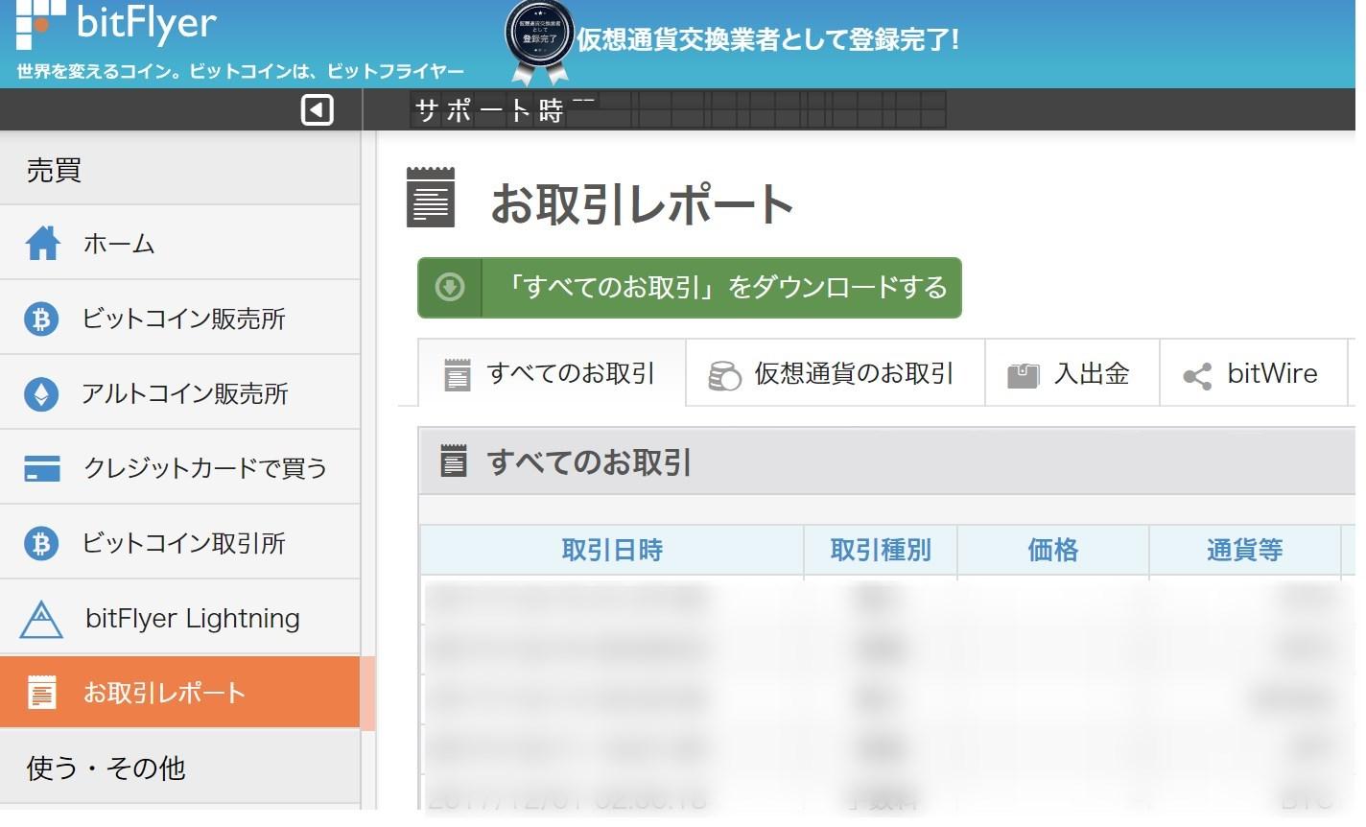Open アルトコイン販売所 menu item
The width and height of the screenshot is (1366, 827).
pos(180,393)
